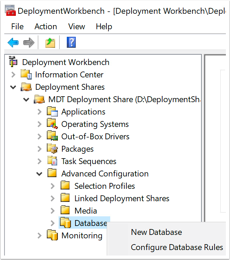Select the Deployment Shares tree label
Screen dimensions: 230x260
coord(70,87)
